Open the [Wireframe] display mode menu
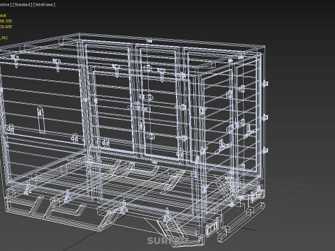 (44, 5)
